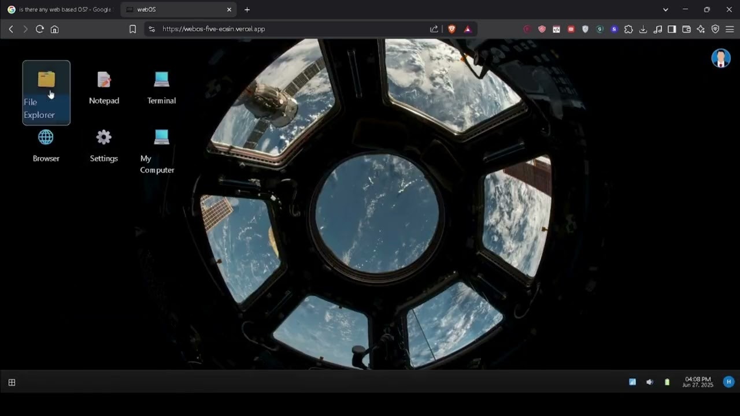Launch Notepad from the desktop
740x416 pixels.
coord(104,88)
